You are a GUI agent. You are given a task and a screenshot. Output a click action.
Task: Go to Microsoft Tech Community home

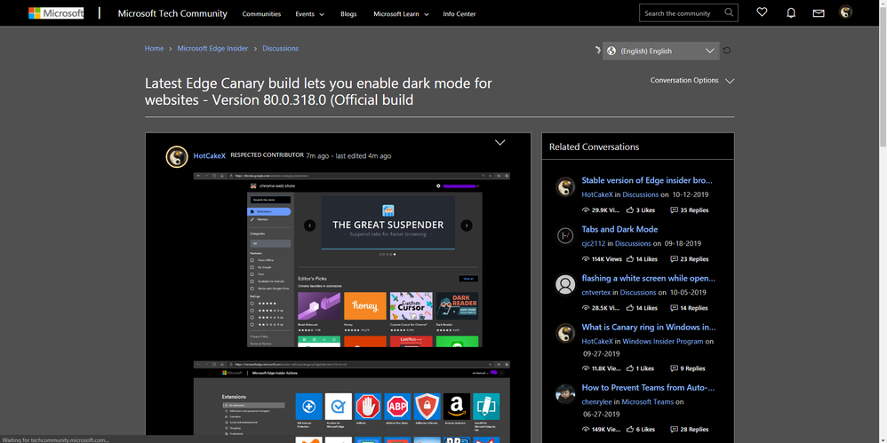point(172,13)
